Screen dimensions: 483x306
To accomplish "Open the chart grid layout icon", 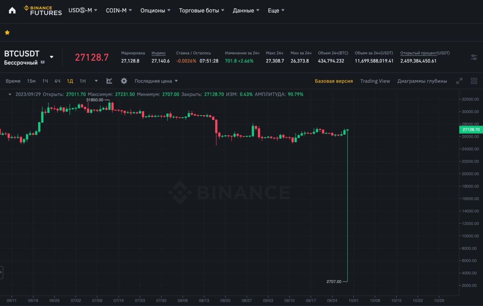I will click(474, 81).
